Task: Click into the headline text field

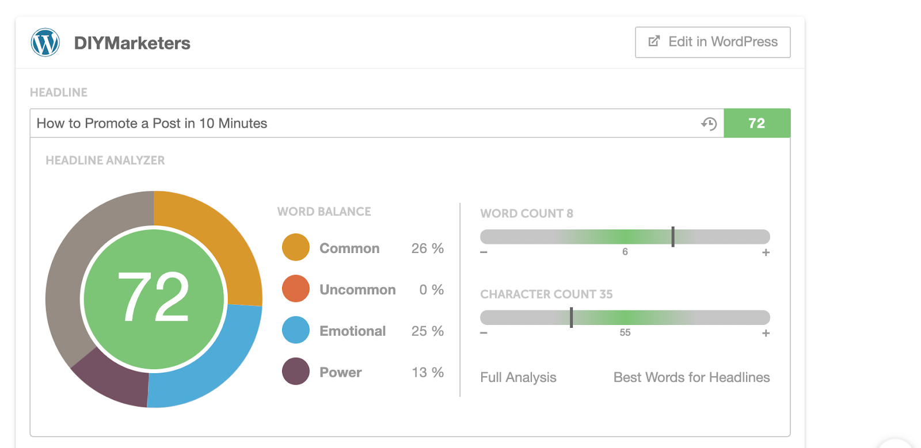Action: pos(345,123)
